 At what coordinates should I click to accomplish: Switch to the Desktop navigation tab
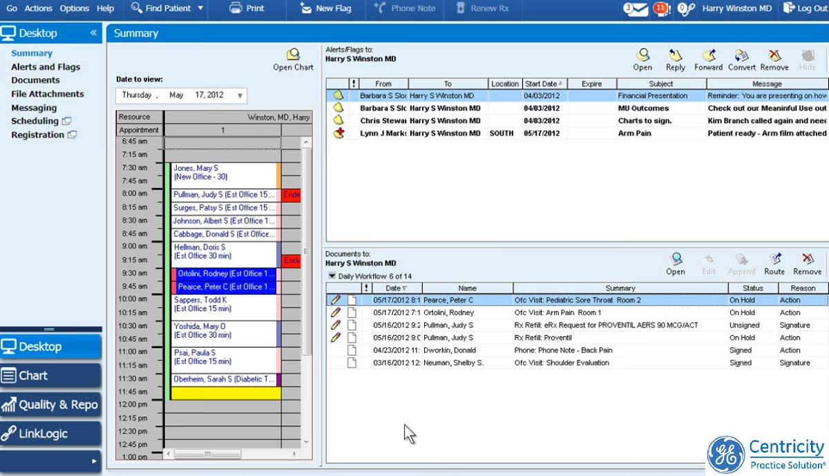click(51, 347)
